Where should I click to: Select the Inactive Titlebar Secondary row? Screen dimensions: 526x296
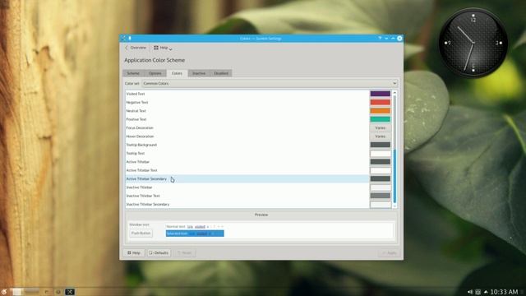(247, 205)
